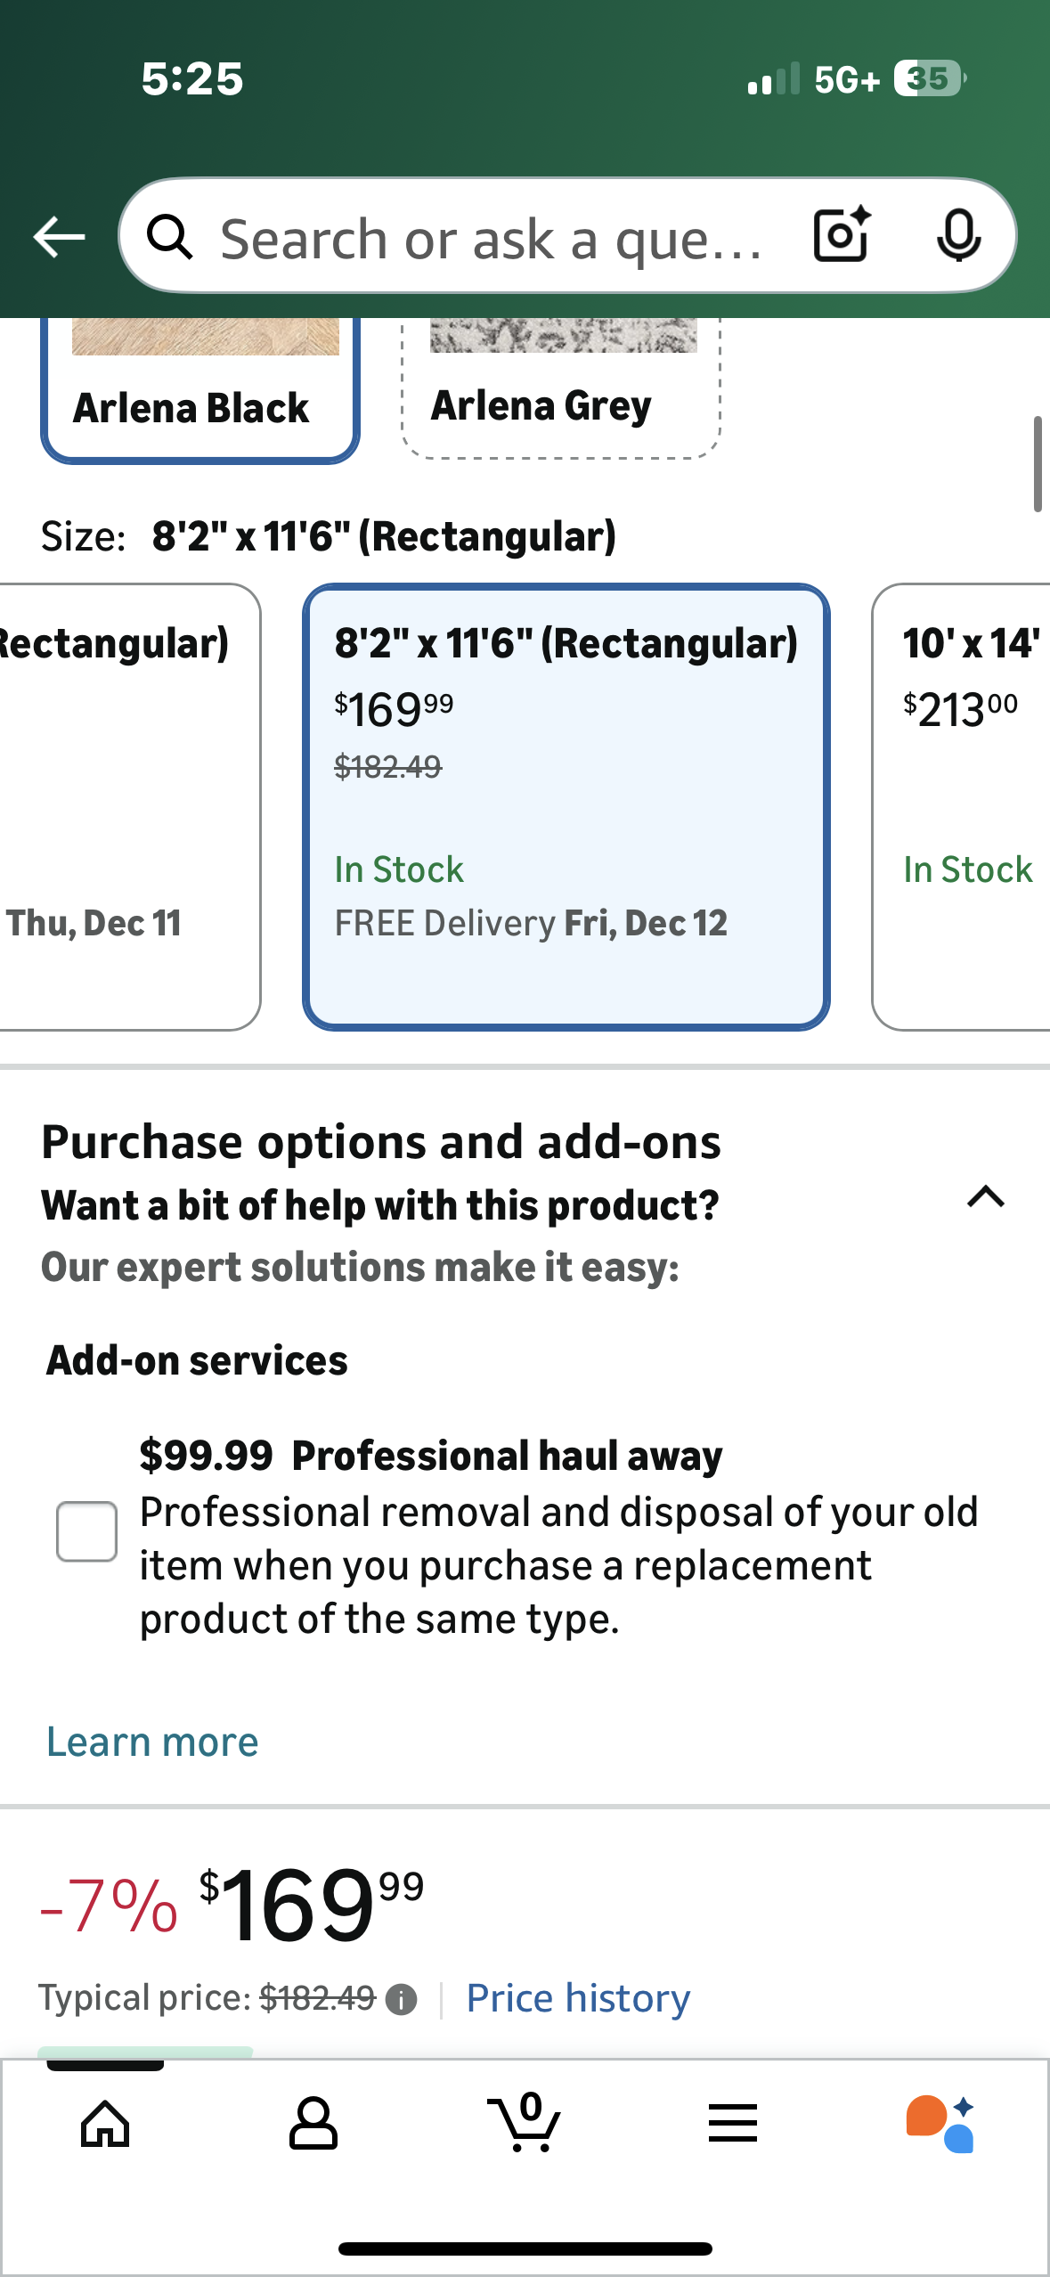Check the Professional haul away checkbox
Screen dimensions: 1050x2277
click(x=86, y=1531)
